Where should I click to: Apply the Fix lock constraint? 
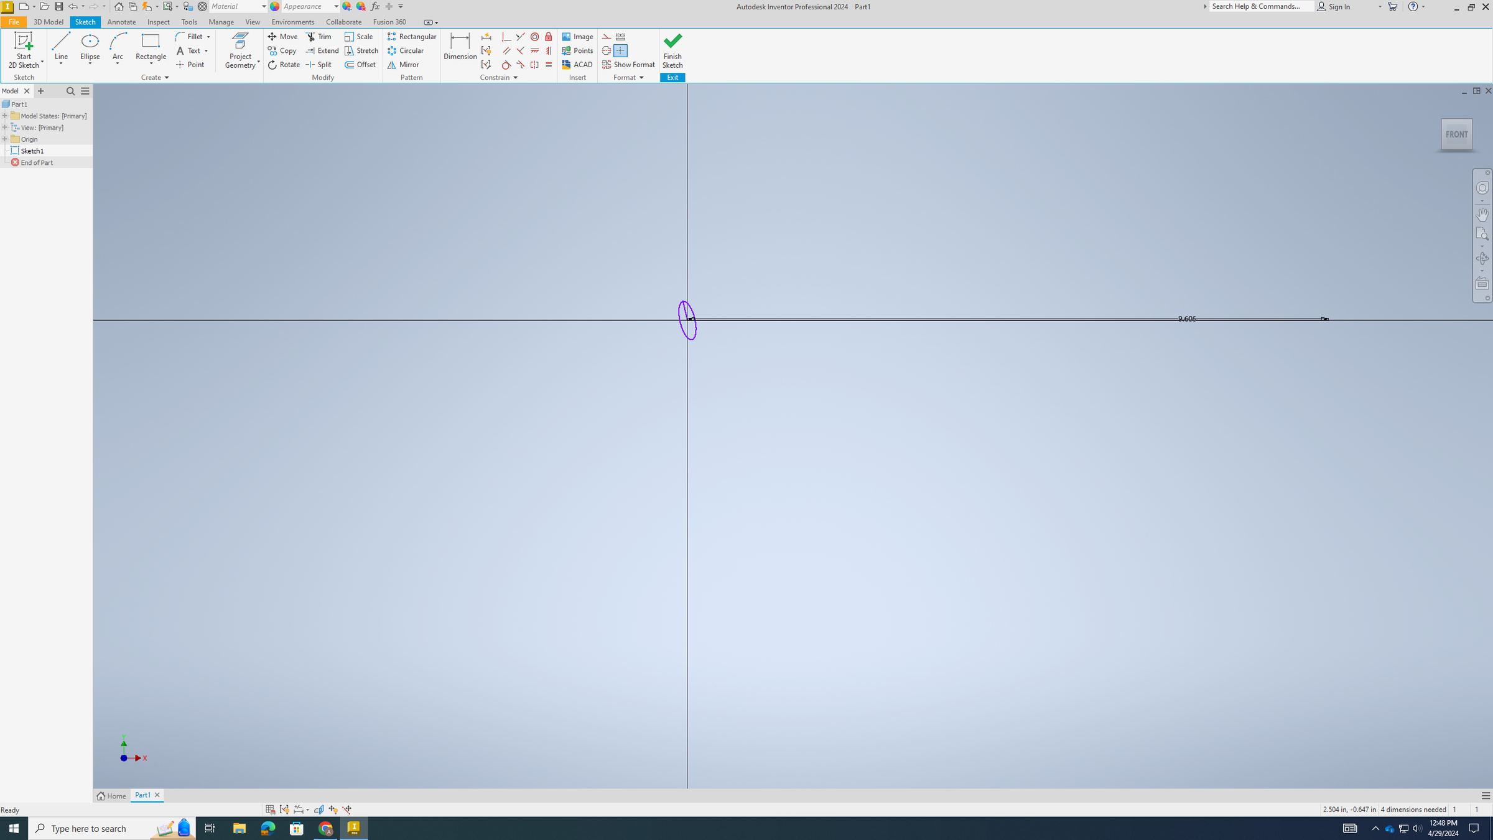[x=548, y=37]
